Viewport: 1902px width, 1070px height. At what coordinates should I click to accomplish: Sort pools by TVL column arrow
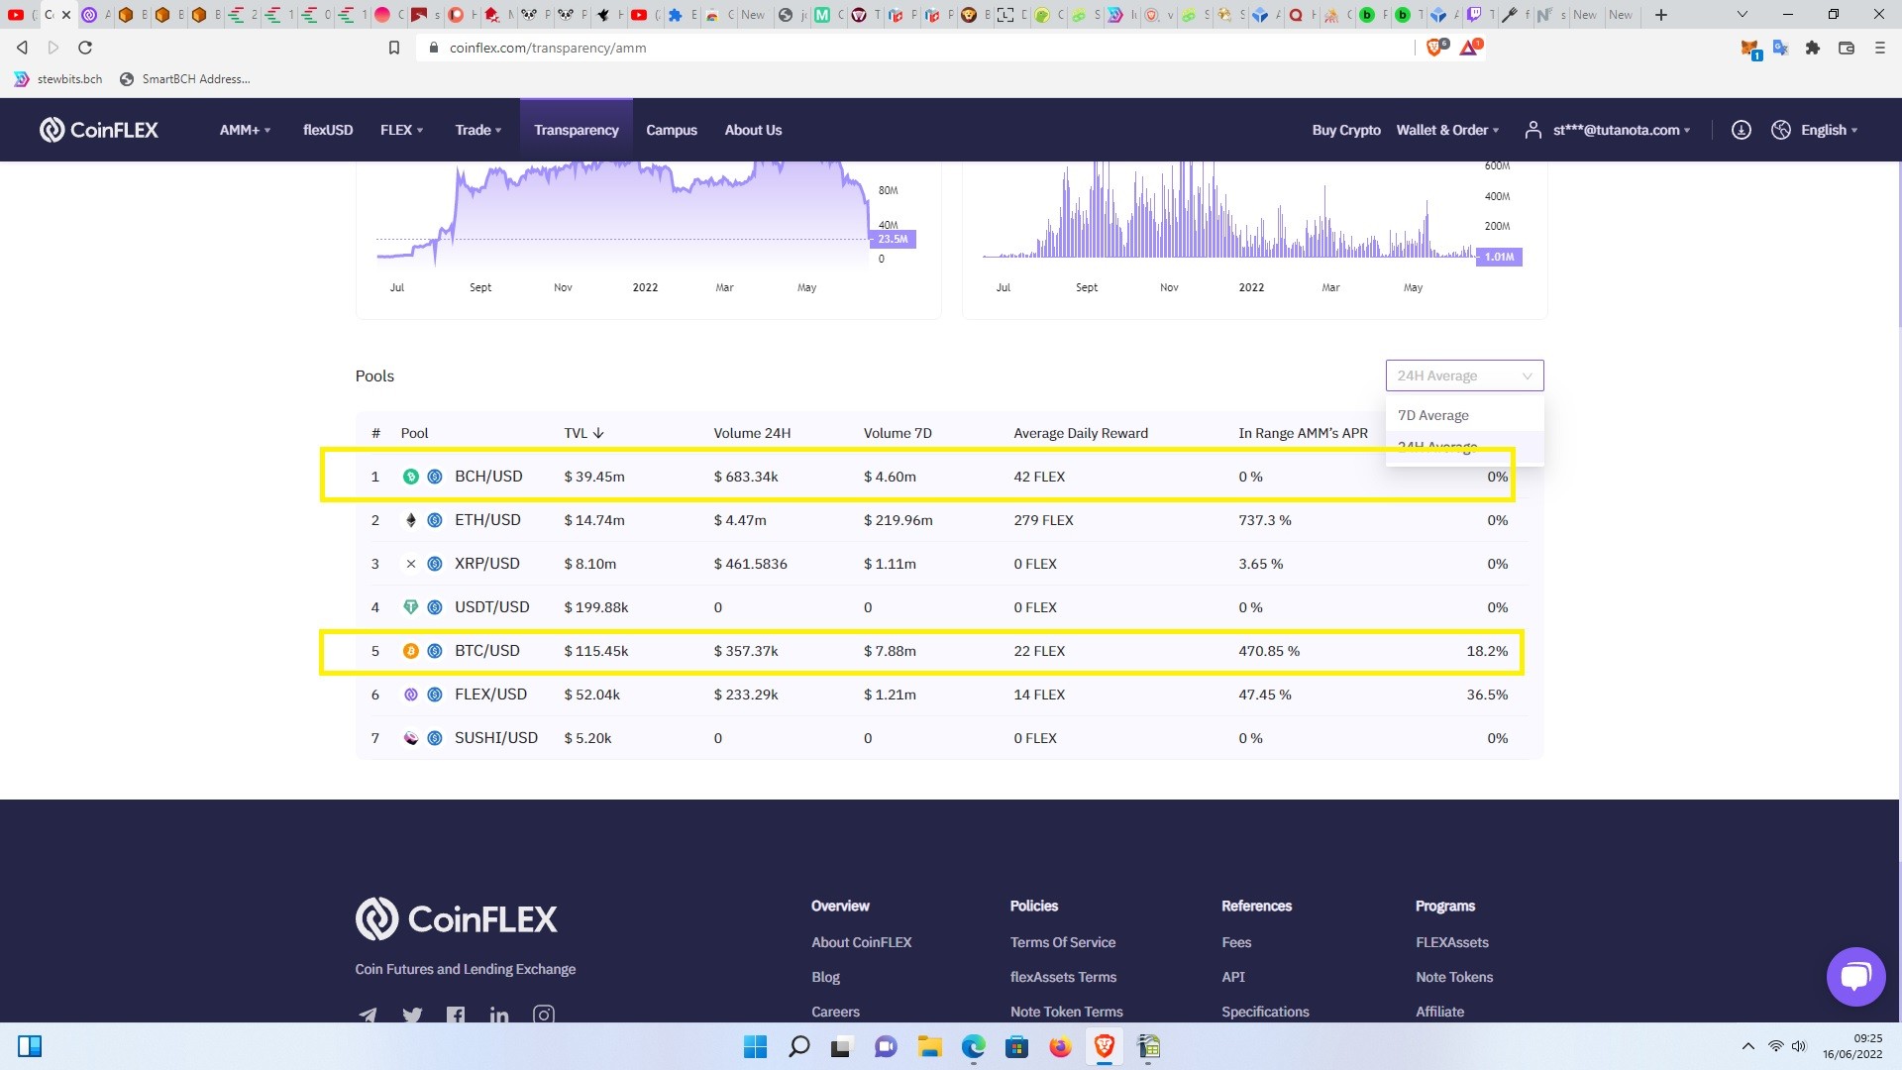click(x=598, y=433)
